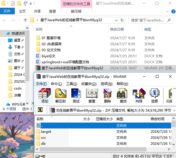Viewport: 176px width, 158px height.
Task: Select the '..' parent folder row
Action: point(104,125)
